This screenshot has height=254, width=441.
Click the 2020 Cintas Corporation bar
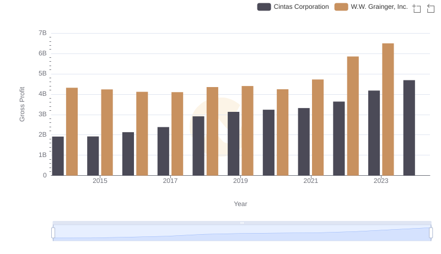point(268,143)
